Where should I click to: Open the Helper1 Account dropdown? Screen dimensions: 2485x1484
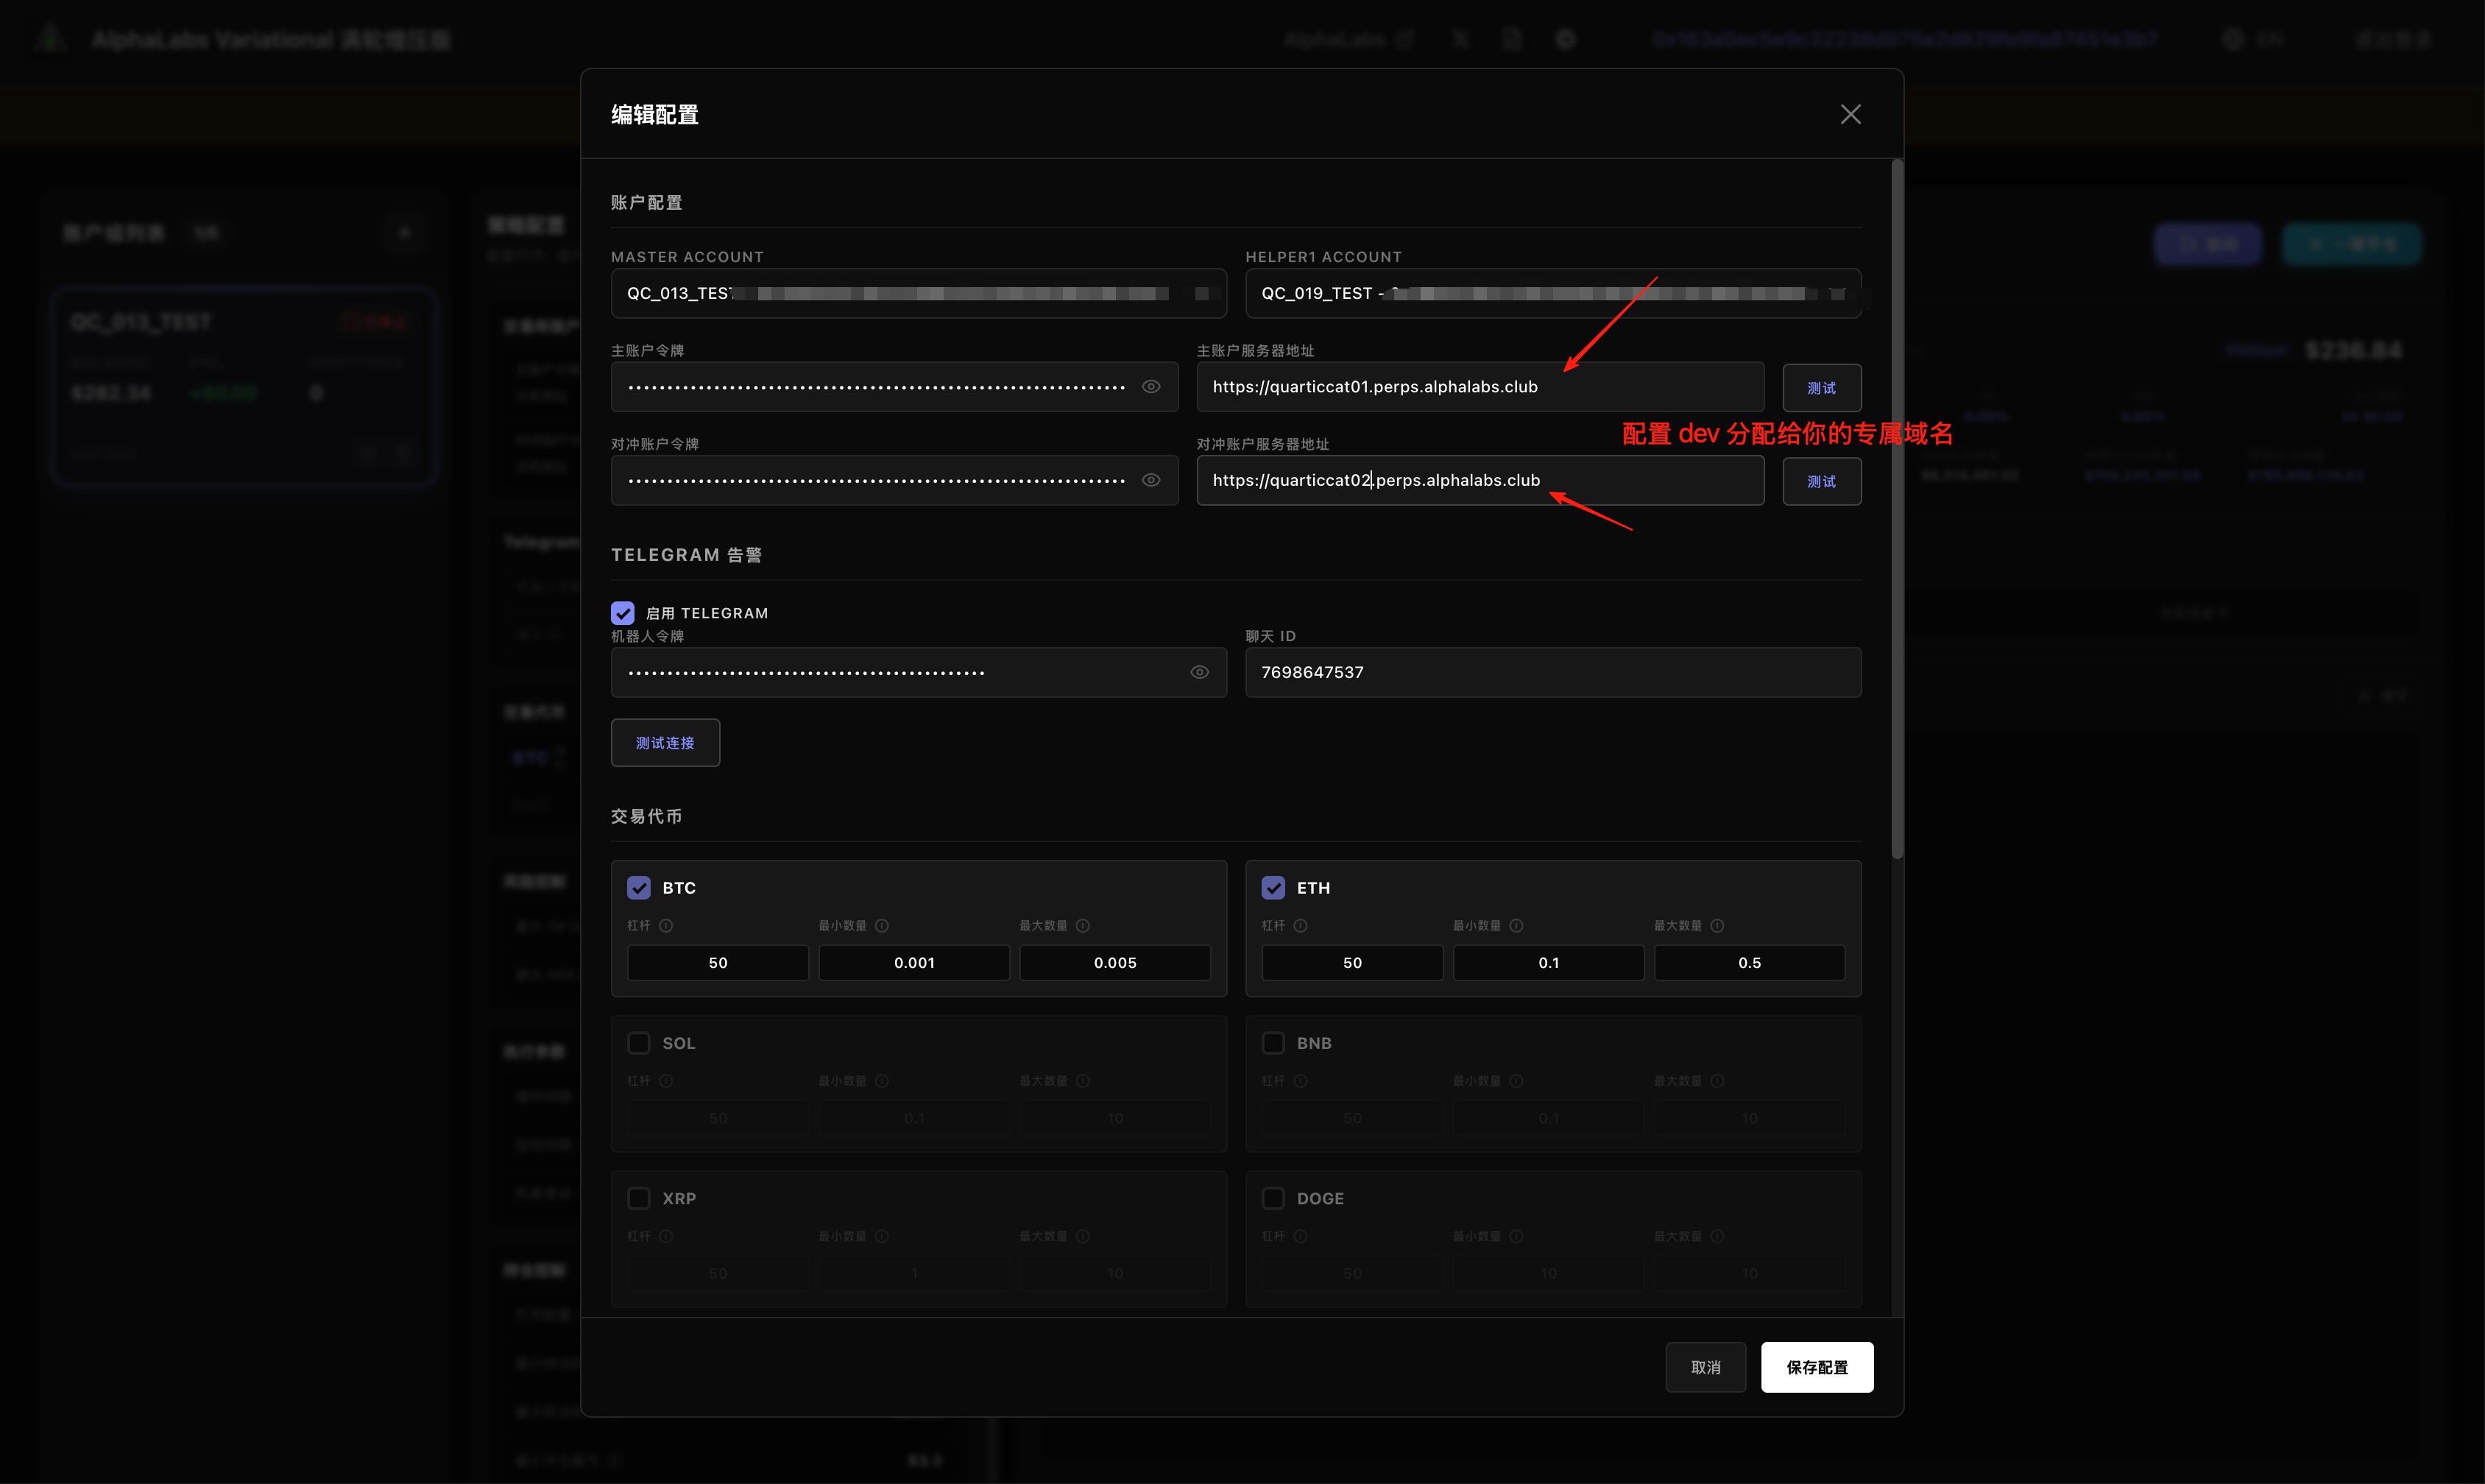[1552, 293]
